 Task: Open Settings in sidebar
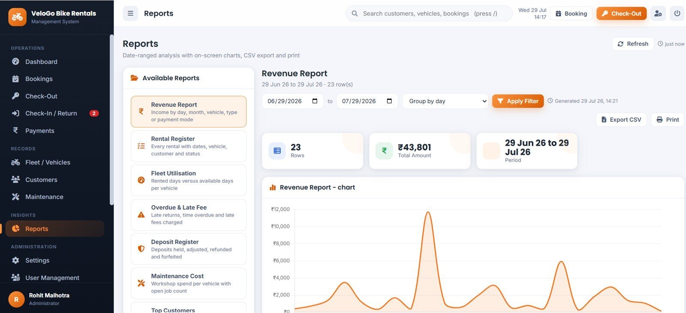55,260
